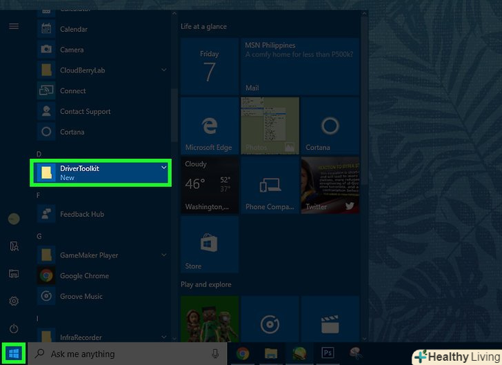
Task: Open the Contact Support icon
Action: (x=46, y=111)
